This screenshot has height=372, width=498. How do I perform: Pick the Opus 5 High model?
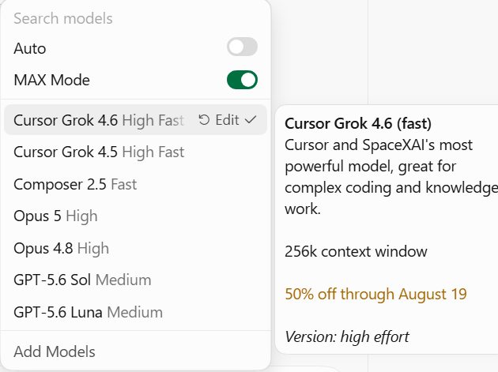[136, 216]
